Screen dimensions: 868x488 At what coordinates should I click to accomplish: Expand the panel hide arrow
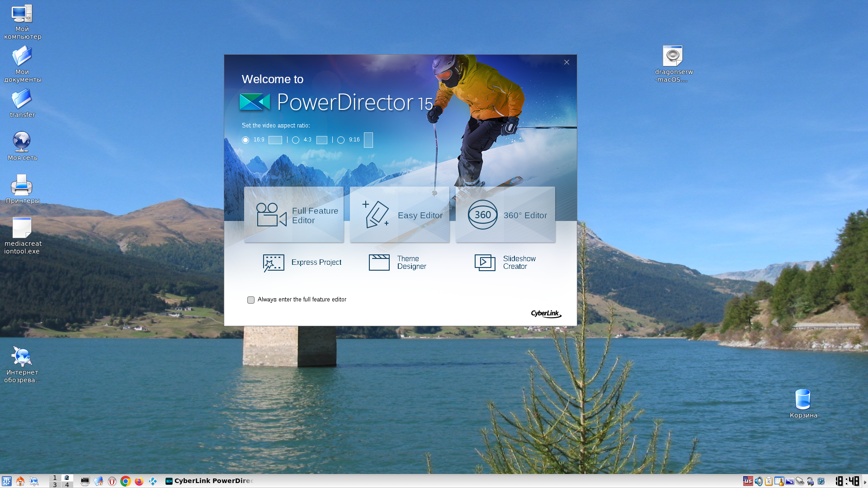[x=865, y=482]
